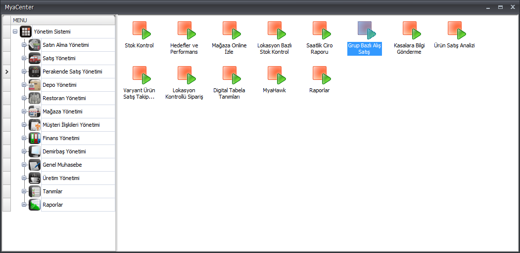Screen dimensions: 520x253
Task: Click the Perakende Satış Yönetimi tree icon
Action: coord(35,72)
